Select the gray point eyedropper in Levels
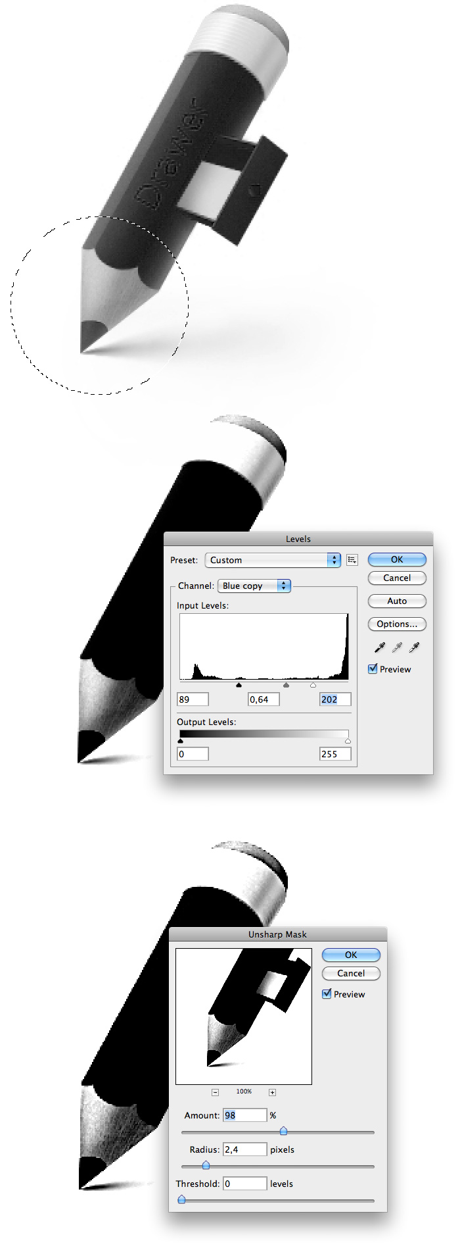 coord(396,648)
